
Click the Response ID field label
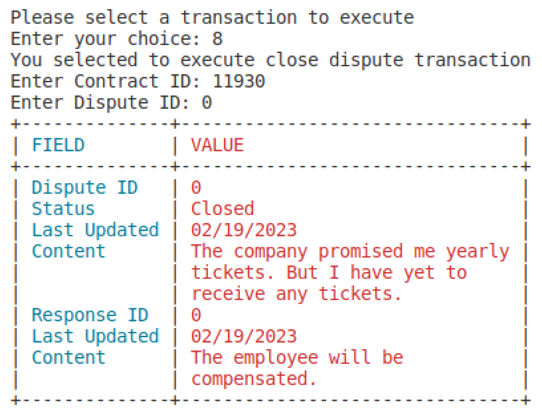point(90,315)
